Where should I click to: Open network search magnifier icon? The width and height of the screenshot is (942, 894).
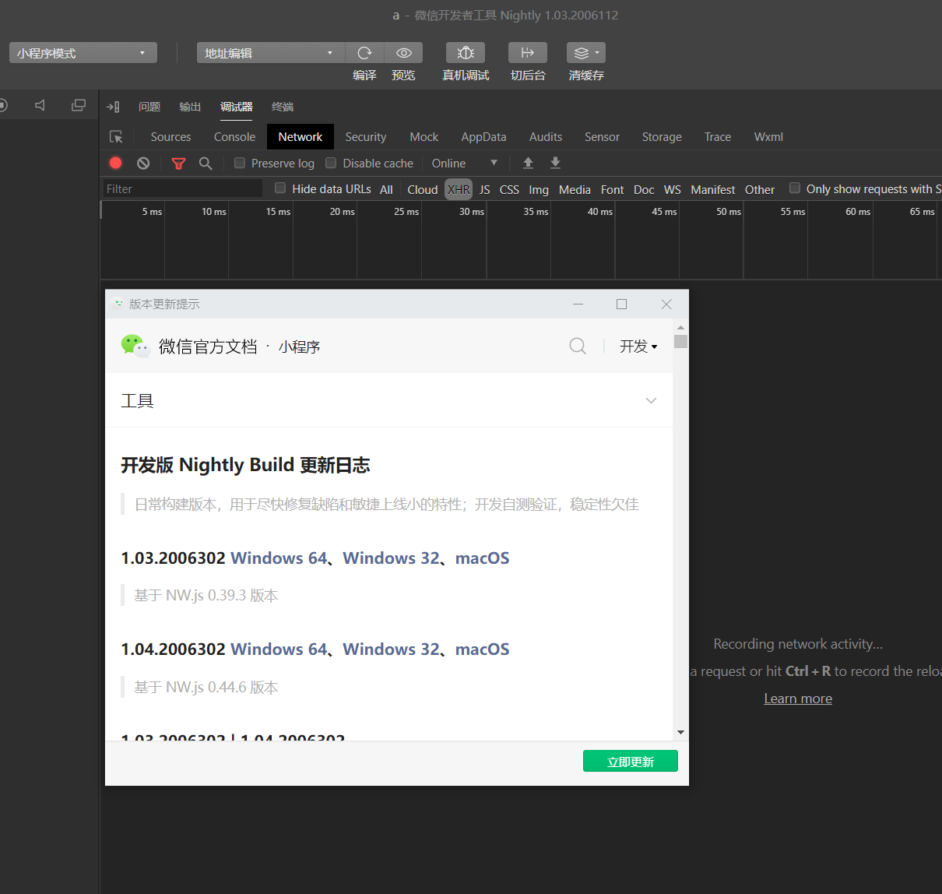(x=206, y=163)
